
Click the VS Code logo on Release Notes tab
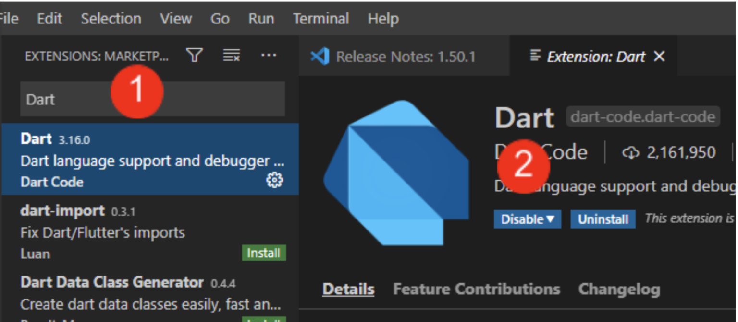coord(320,57)
